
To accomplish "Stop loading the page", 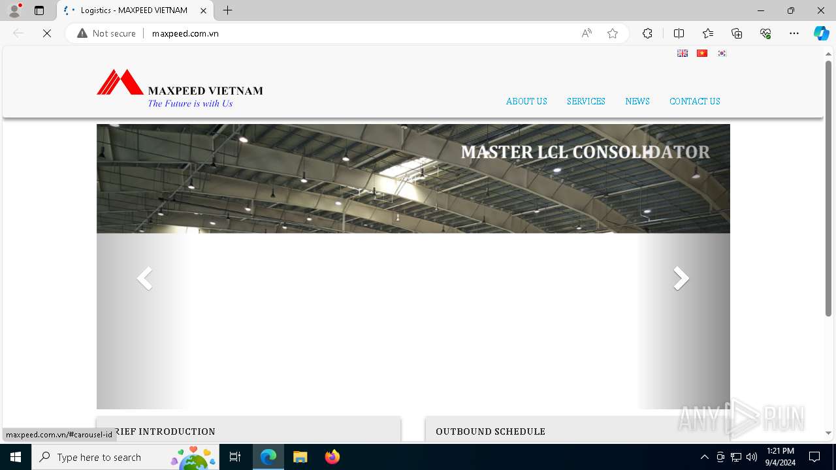I will [x=47, y=33].
